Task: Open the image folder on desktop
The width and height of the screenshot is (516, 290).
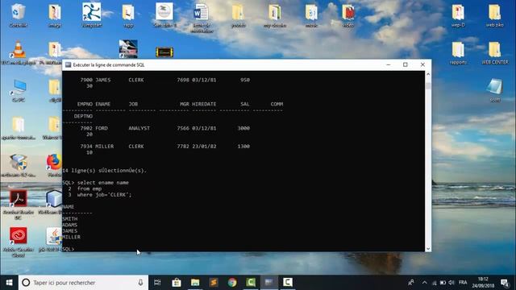Action: click(x=55, y=12)
